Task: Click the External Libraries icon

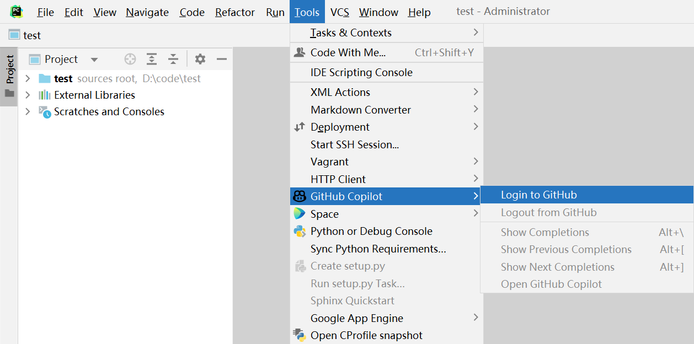Action: (x=45, y=95)
